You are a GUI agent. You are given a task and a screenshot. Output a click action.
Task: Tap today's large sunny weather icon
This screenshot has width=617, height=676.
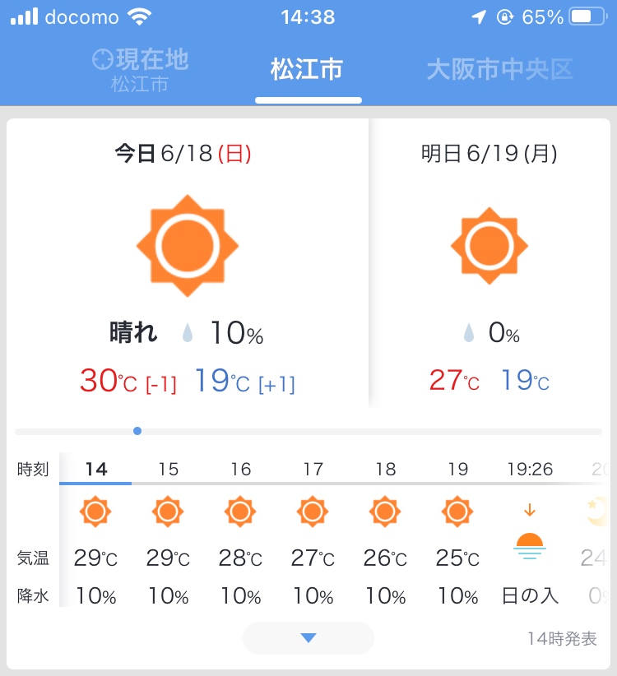187,246
